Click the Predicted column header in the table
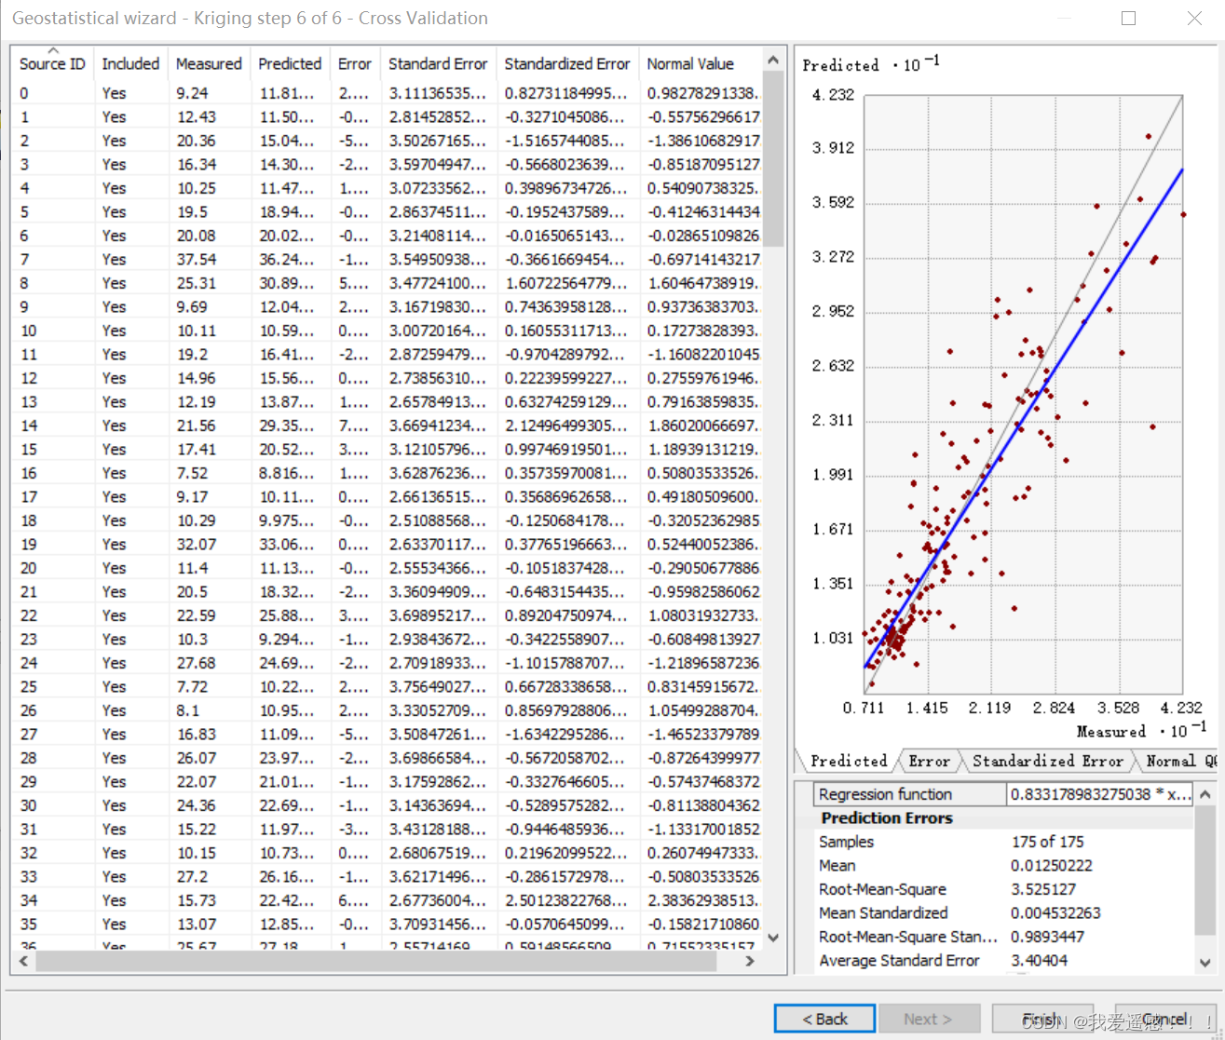 pyautogui.click(x=290, y=63)
